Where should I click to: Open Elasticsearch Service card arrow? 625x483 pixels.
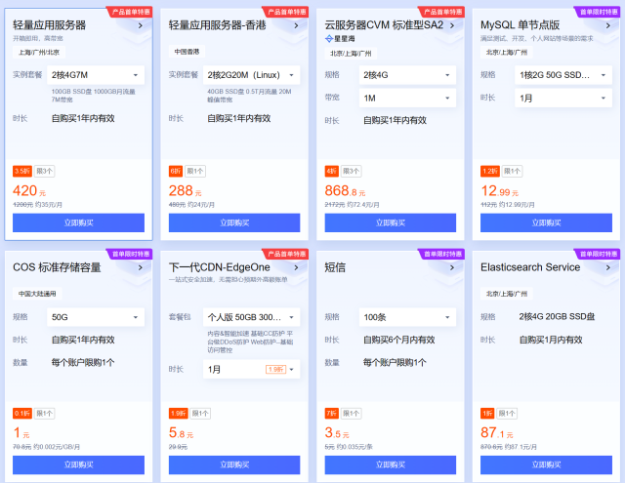tap(607, 267)
